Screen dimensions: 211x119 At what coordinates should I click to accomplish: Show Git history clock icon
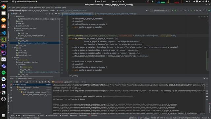[x=197, y=10]
